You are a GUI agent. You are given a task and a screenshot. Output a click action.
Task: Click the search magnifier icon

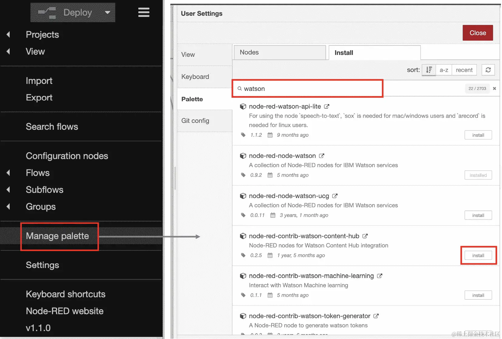click(240, 89)
